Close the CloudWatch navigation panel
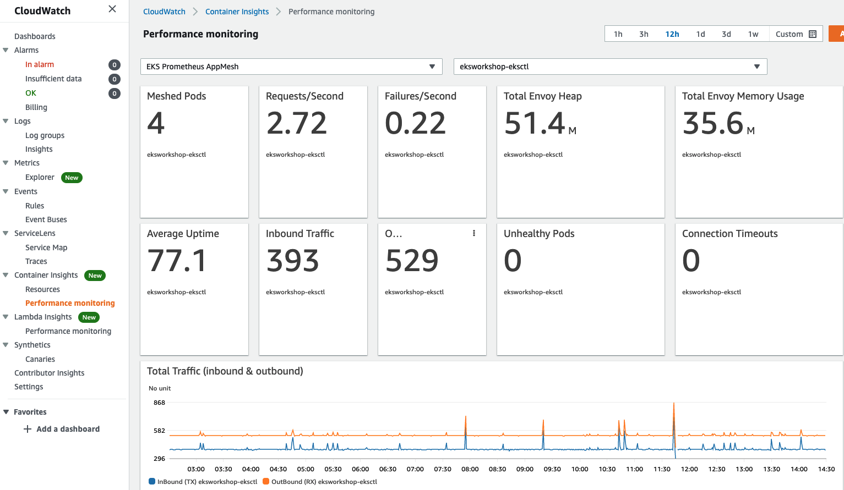The image size is (844, 490). (x=112, y=9)
